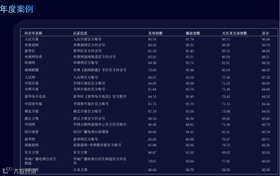Click the 77.49 interaction index value

point(226,78)
